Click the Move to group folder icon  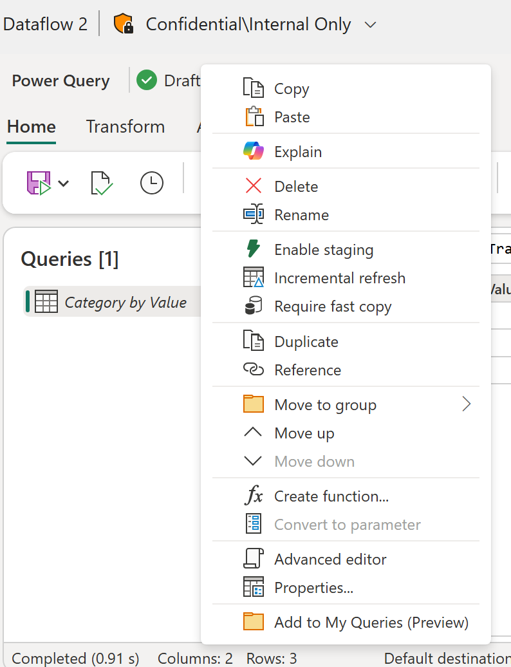tap(254, 404)
